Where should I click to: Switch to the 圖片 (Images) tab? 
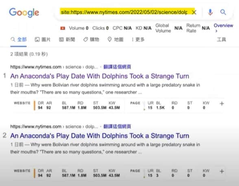(43, 40)
